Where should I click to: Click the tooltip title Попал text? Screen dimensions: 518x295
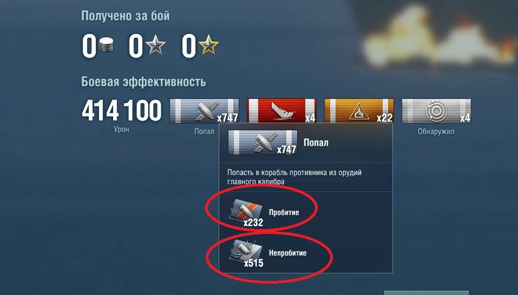point(316,143)
